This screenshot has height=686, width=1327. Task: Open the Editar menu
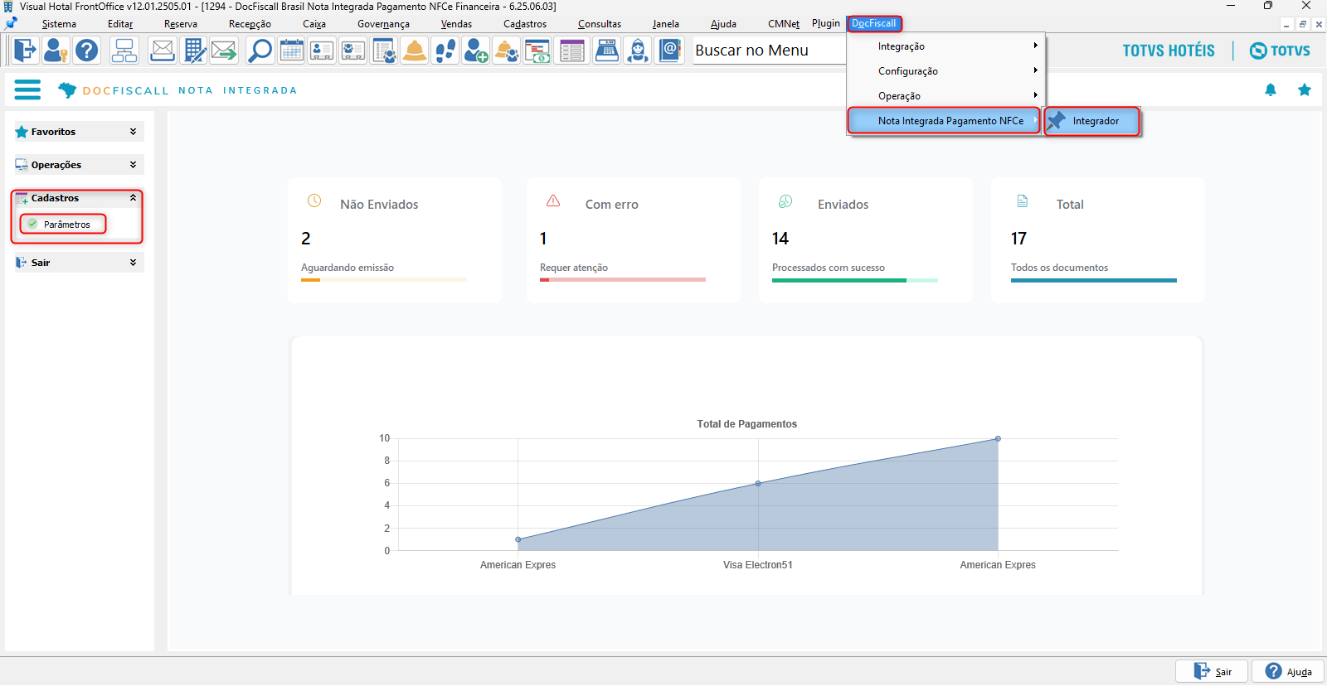(120, 24)
